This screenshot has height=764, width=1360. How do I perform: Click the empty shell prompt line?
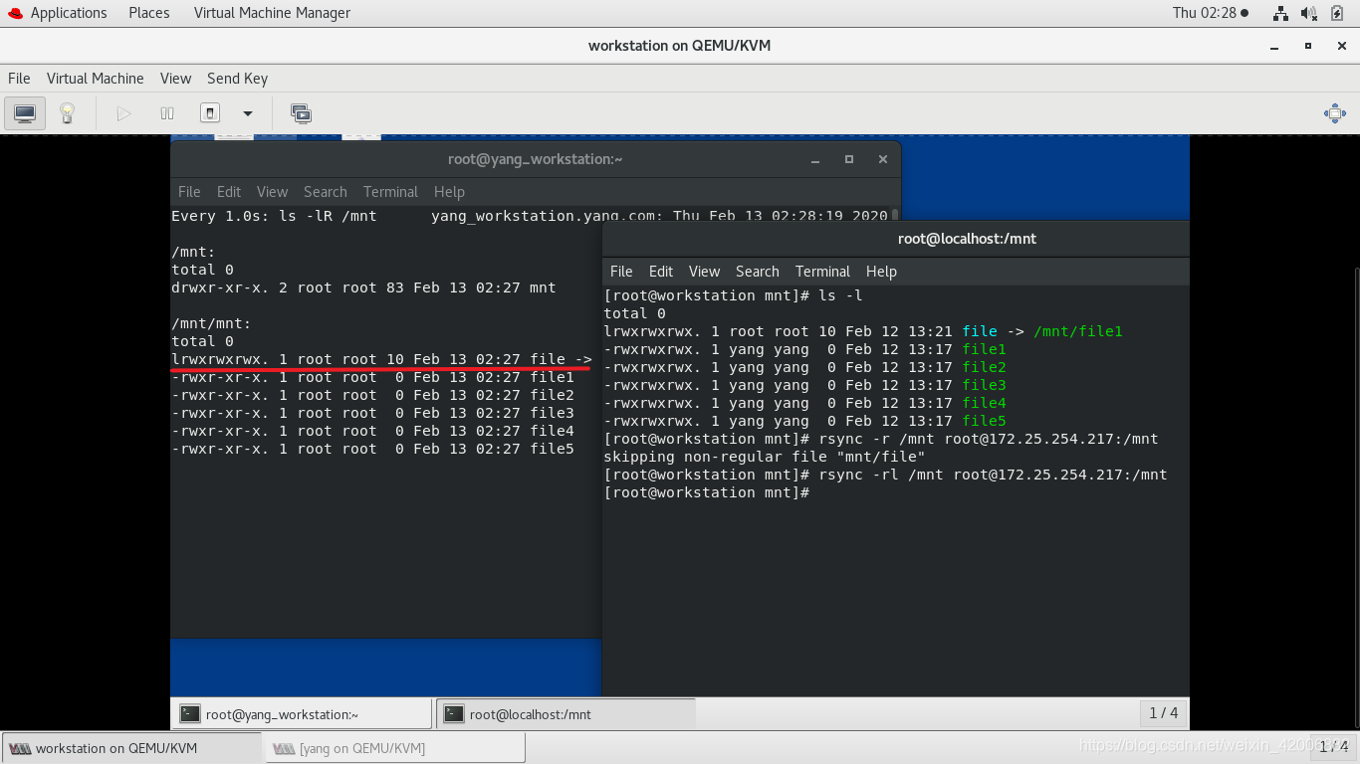[x=707, y=492]
